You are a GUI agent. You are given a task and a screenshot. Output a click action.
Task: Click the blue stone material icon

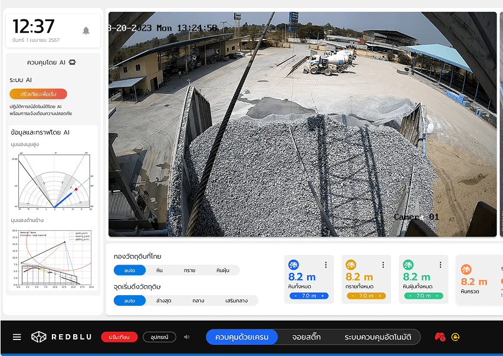click(x=294, y=265)
